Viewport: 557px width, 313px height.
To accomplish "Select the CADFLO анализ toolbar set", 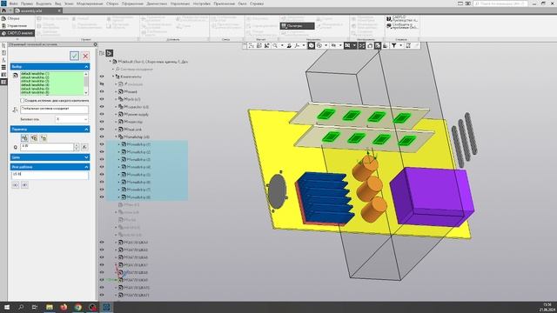I will click(17, 33).
